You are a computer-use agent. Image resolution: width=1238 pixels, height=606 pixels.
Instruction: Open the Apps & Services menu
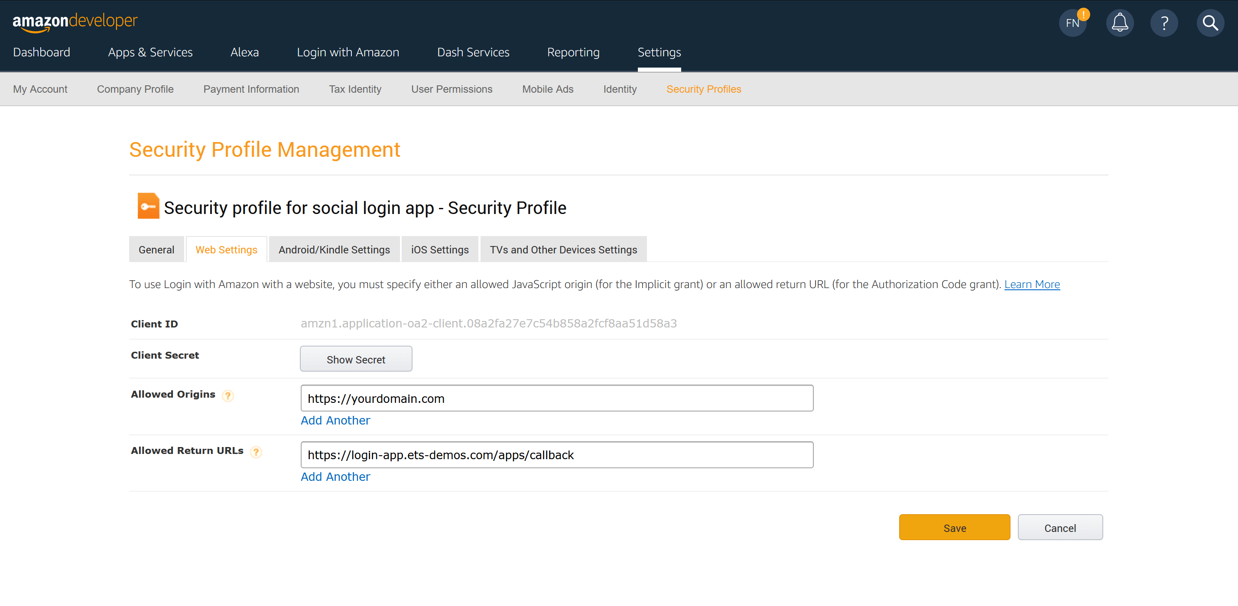[150, 52]
